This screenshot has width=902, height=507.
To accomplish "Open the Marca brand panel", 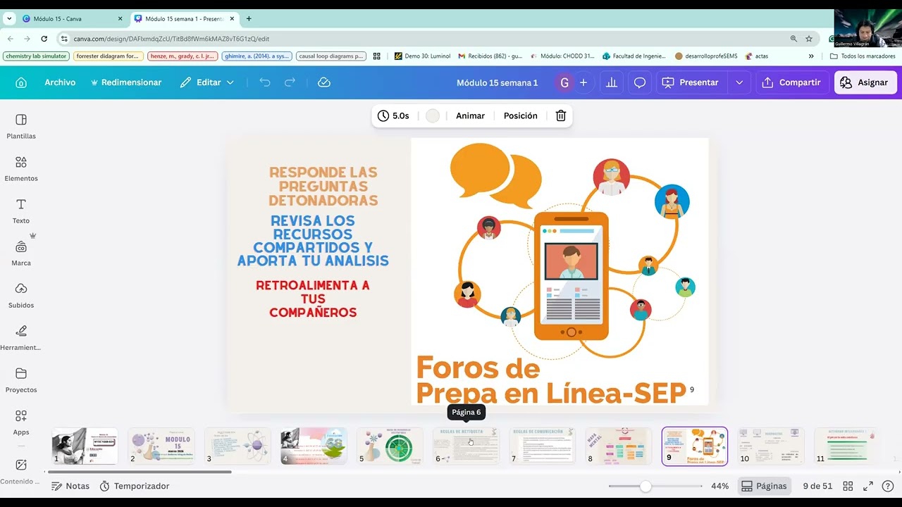I will pos(21,253).
